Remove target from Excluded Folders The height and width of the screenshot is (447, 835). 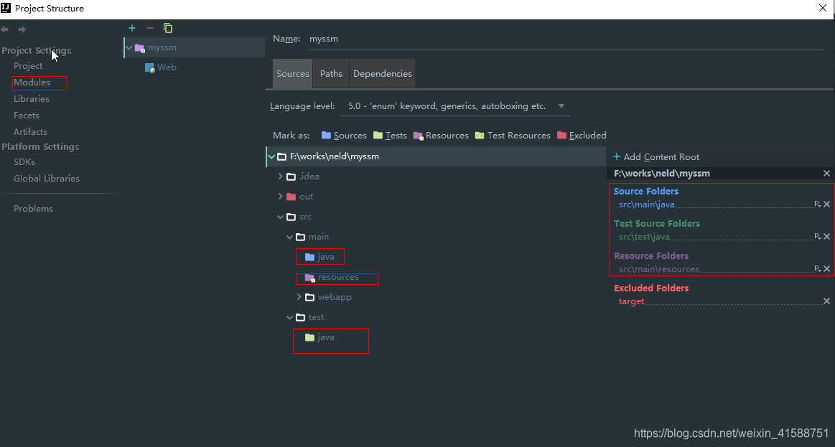click(x=826, y=301)
